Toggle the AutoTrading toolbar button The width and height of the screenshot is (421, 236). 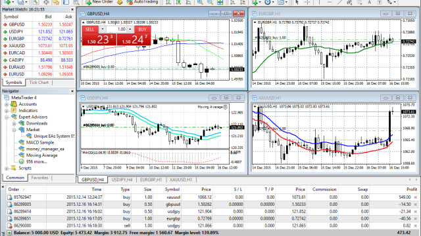142,2
